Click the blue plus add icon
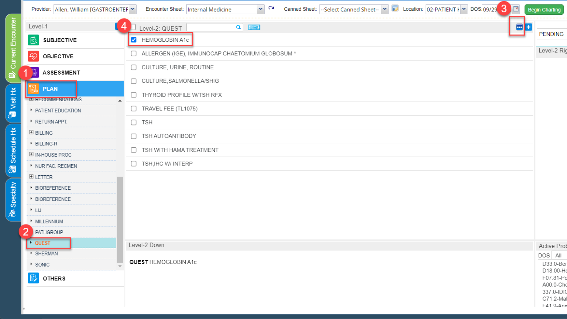Image resolution: width=567 pixels, height=319 pixels. 529,27
